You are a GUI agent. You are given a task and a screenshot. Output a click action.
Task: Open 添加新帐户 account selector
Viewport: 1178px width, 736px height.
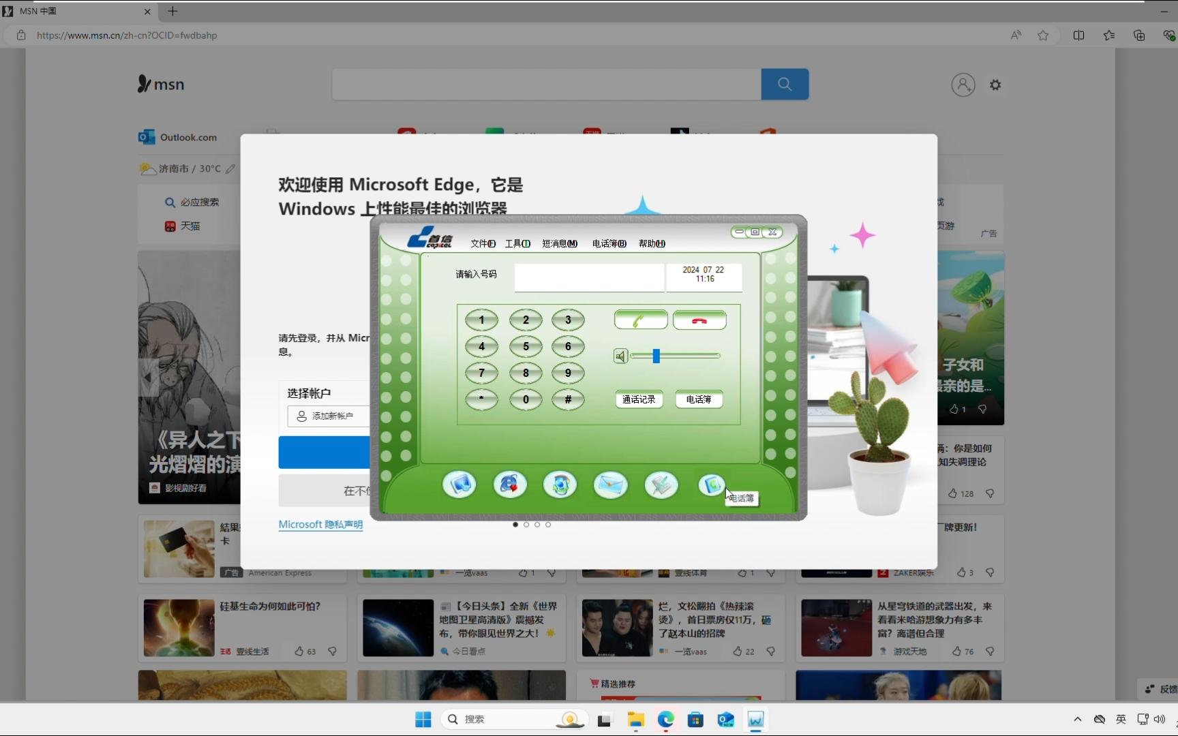point(328,416)
